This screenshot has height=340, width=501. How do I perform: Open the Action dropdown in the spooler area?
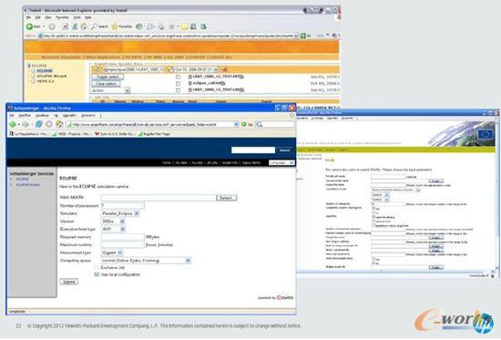click(x=110, y=90)
